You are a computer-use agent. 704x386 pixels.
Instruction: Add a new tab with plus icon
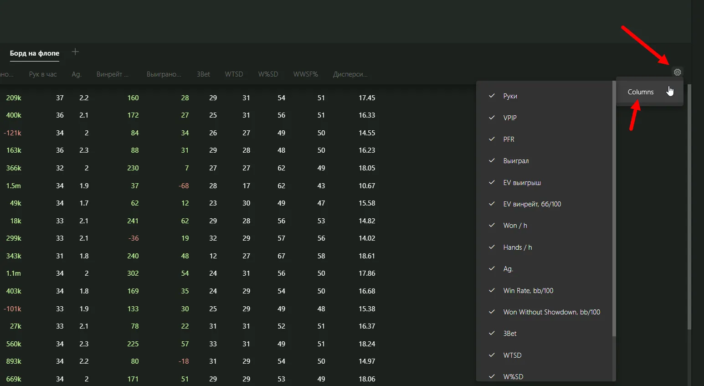coord(75,52)
